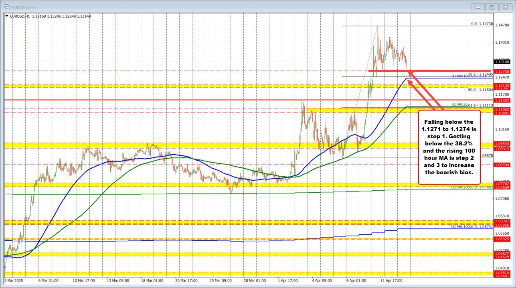Click the red resistance price label 1.12738
516x288 pixels.
pos(502,71)
